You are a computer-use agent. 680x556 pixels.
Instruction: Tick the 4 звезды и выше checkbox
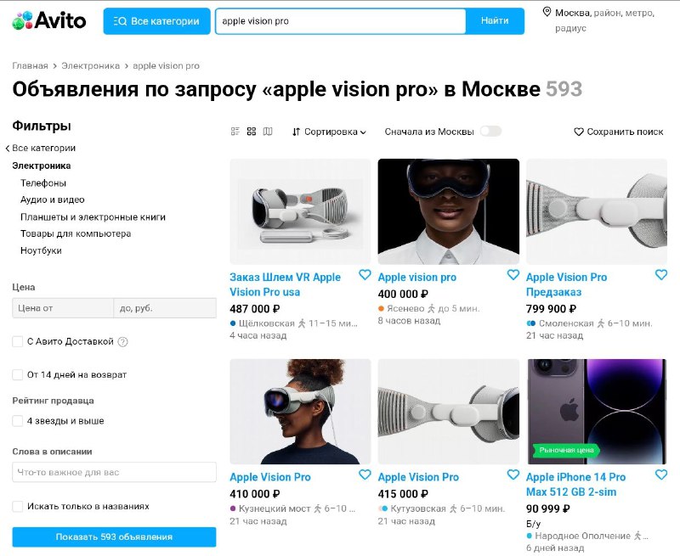[x=17, y=421]
